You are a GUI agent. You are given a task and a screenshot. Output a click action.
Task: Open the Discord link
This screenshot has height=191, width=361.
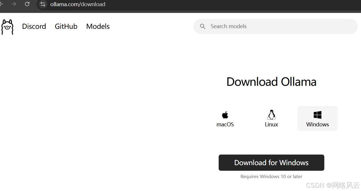[34, 26]
